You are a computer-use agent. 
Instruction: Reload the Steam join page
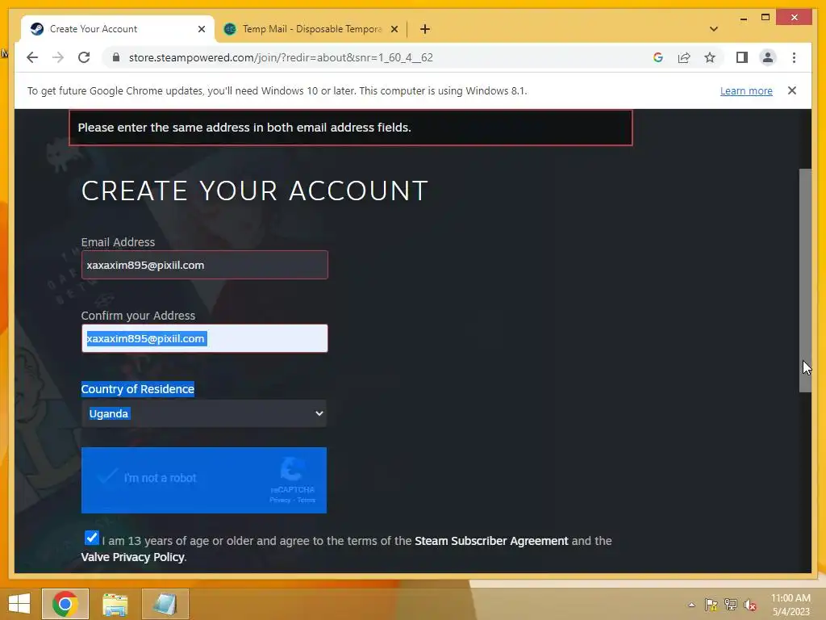coord(84,57)
